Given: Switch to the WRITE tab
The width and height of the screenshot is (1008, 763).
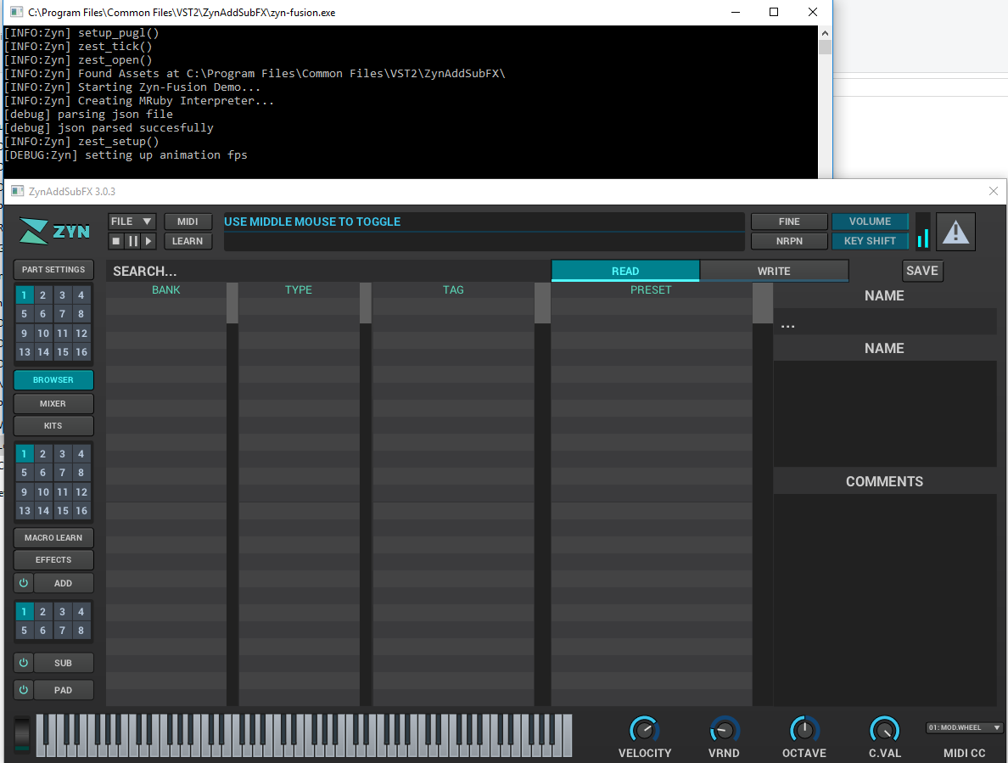Looking at the screenshot, I should (774, 271).
